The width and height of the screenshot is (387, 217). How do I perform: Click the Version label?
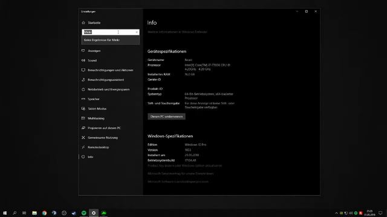pos(152,150)
